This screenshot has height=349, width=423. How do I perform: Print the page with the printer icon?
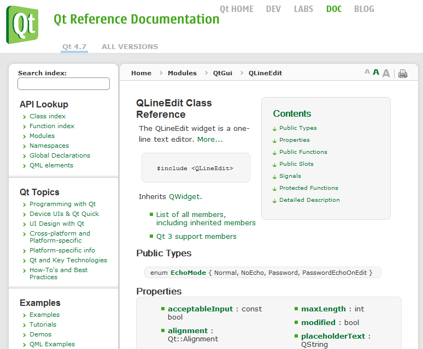pos(402,73)
